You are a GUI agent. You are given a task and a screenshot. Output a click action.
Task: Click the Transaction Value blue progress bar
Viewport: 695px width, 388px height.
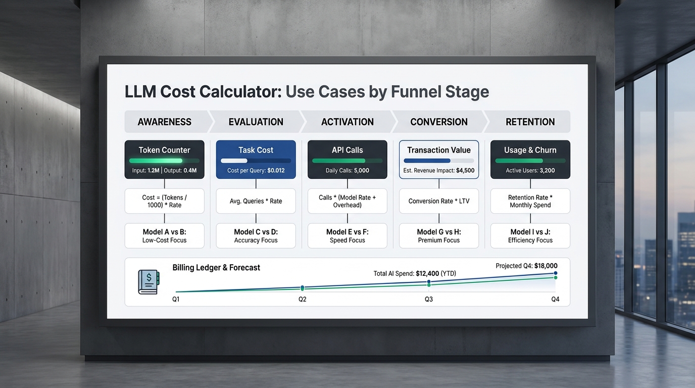tap(439, 161)
